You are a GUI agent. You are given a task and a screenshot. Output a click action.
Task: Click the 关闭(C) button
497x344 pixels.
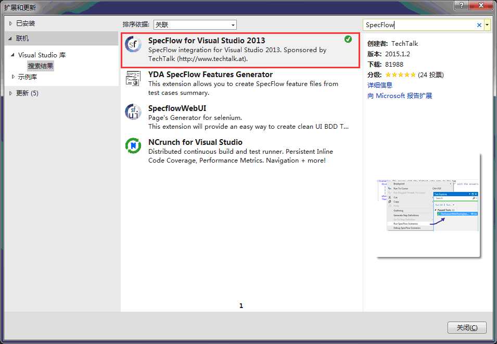coord(467,327)
